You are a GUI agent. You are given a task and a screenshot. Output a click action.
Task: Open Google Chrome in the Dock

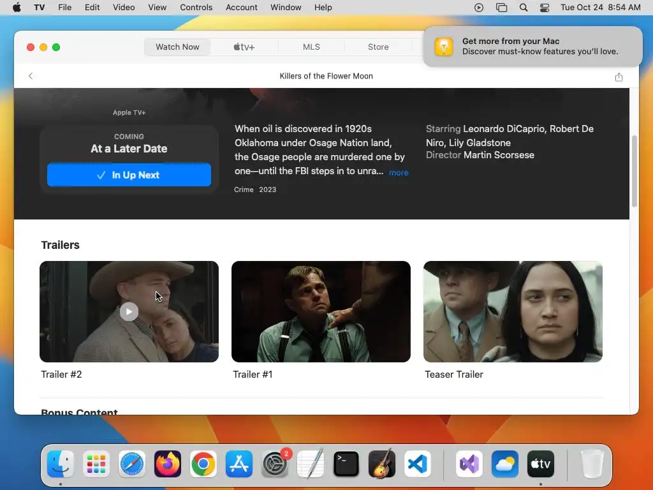coord(203,464)
